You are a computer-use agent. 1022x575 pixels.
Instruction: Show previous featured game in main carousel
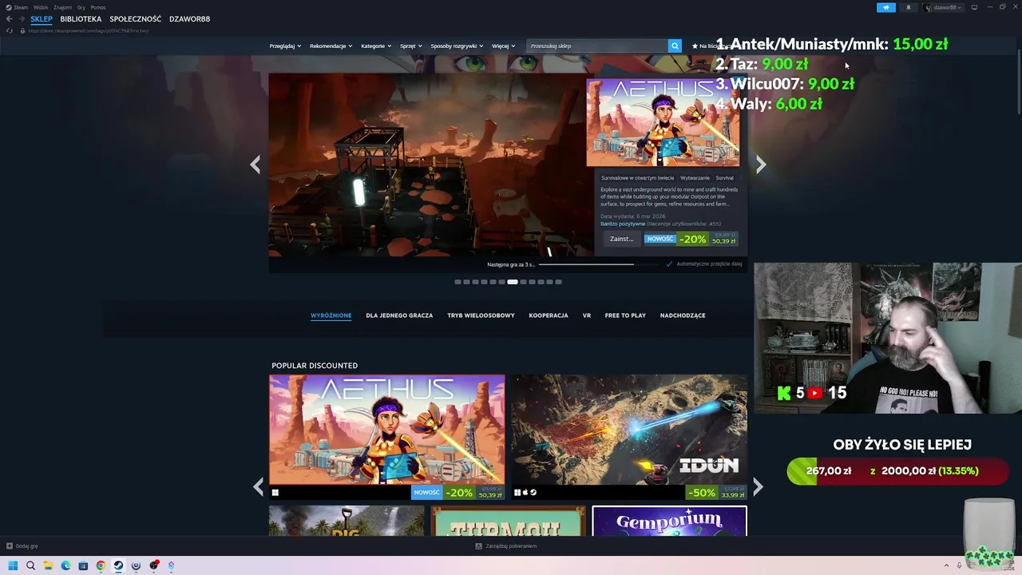255,165
